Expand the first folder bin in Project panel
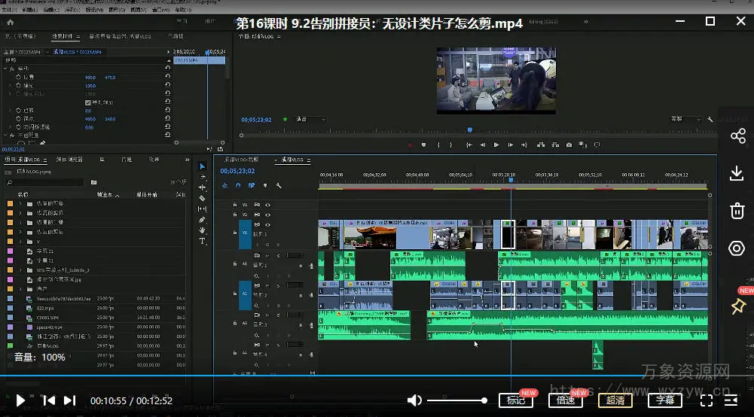The image size is (754, 417). coord(20,204)
